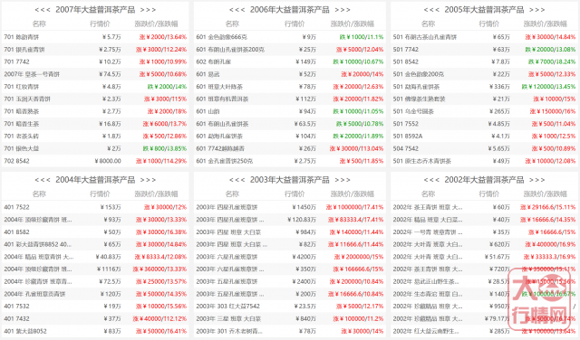580x340 pixels.
Task: Select the "501 7742" product name
Action: point(406,50)
